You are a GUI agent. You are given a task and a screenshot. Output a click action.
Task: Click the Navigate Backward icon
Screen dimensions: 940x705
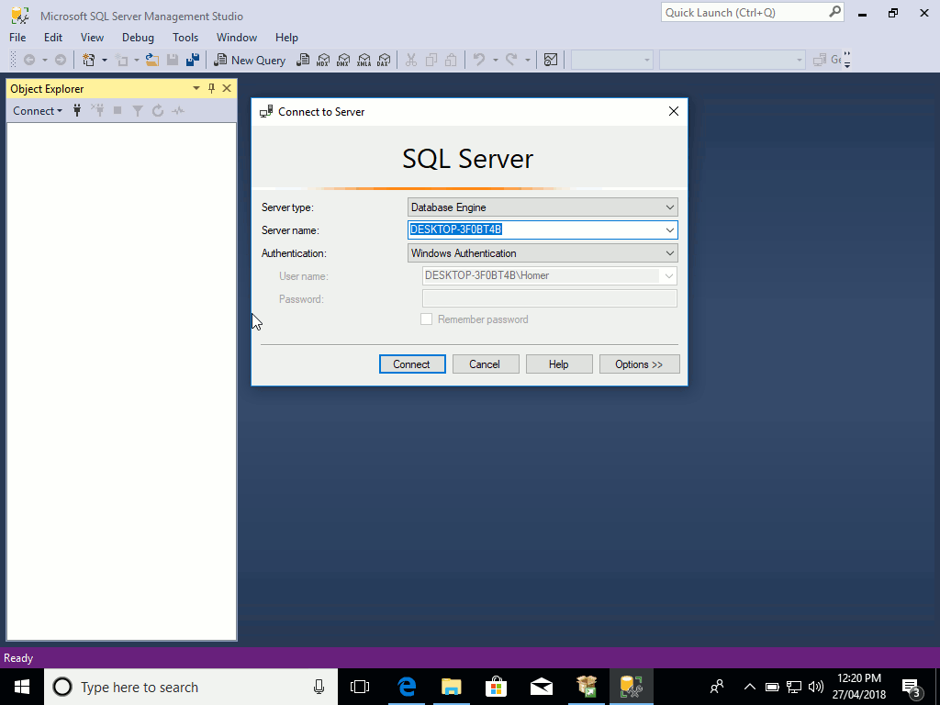[28, 60]
